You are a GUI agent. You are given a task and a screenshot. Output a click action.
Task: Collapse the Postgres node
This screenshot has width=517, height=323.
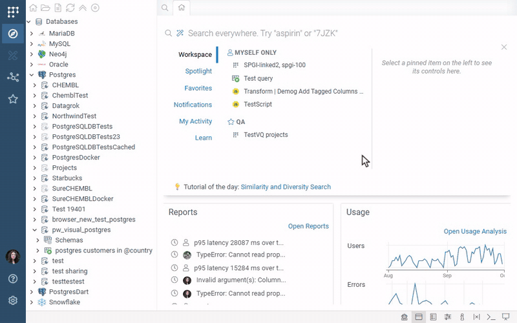(x=32, y=75)
